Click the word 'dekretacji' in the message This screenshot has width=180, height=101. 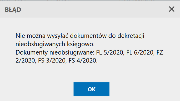[131, 36]
